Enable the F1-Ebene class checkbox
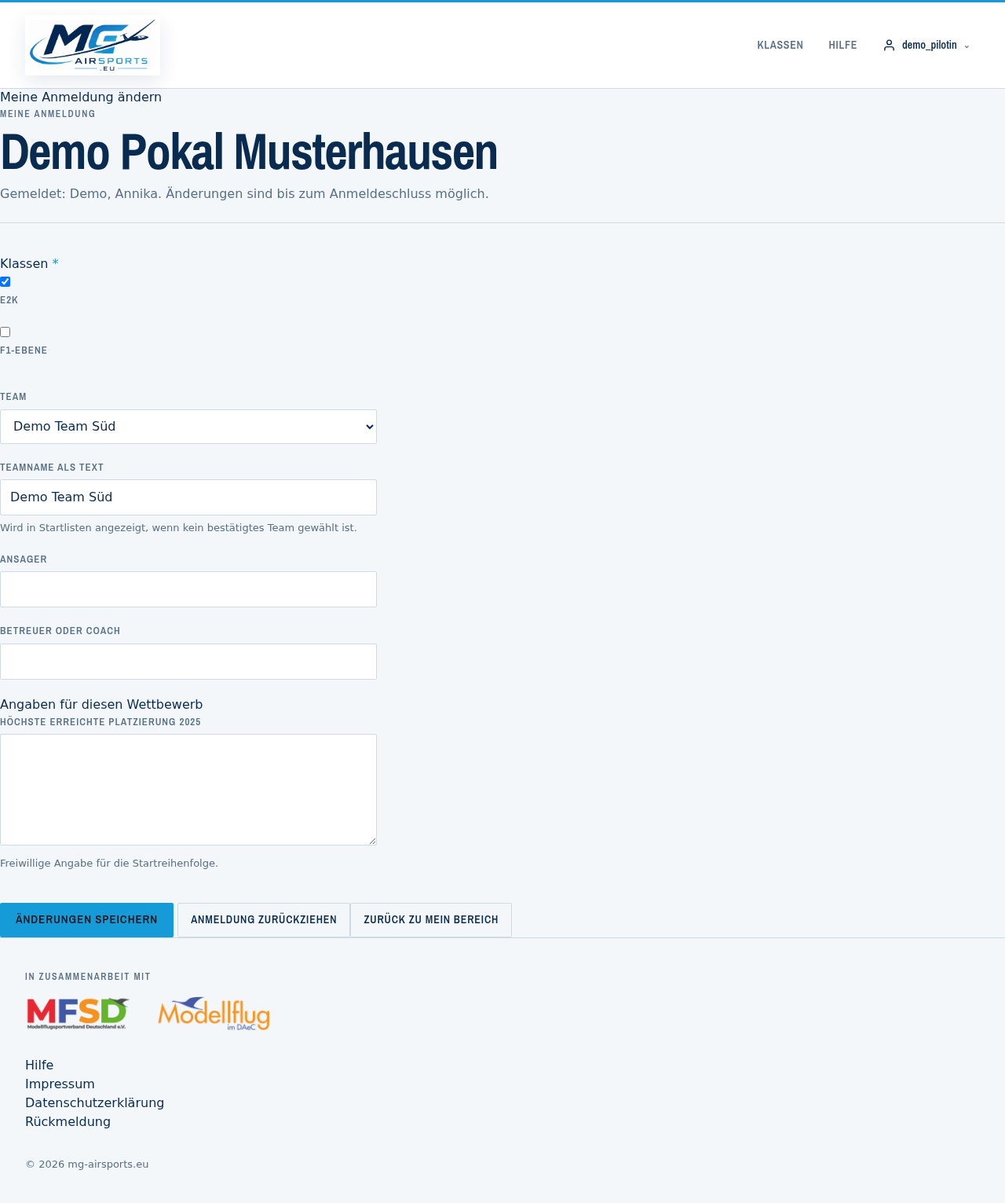Screen dimensions: 1005x1203 pyautogui.click(x=5, y=332)
